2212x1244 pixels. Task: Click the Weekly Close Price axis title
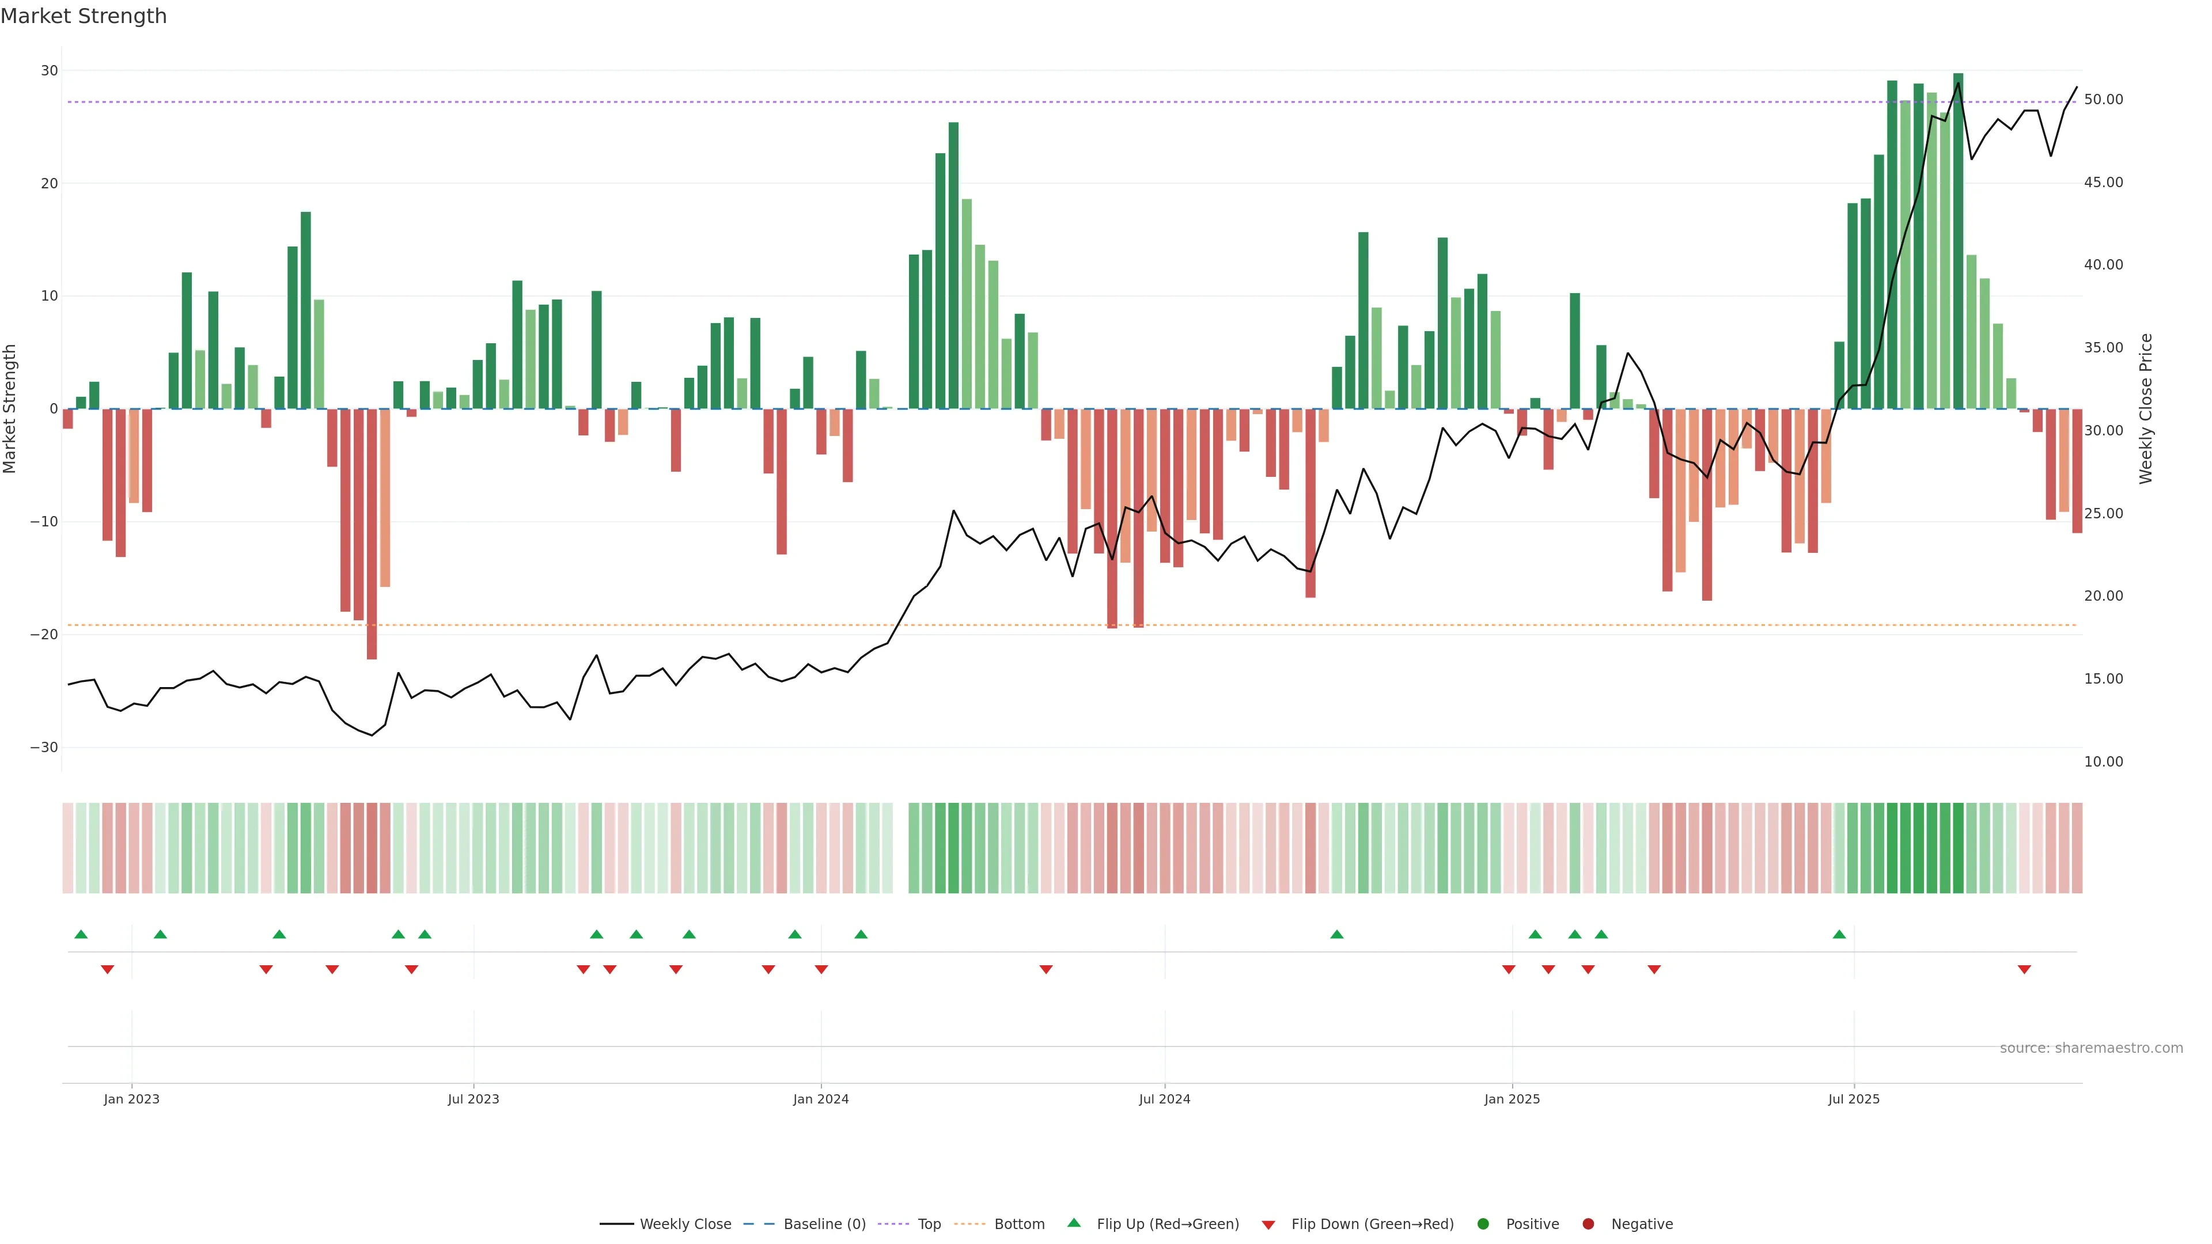[2146, 409]
